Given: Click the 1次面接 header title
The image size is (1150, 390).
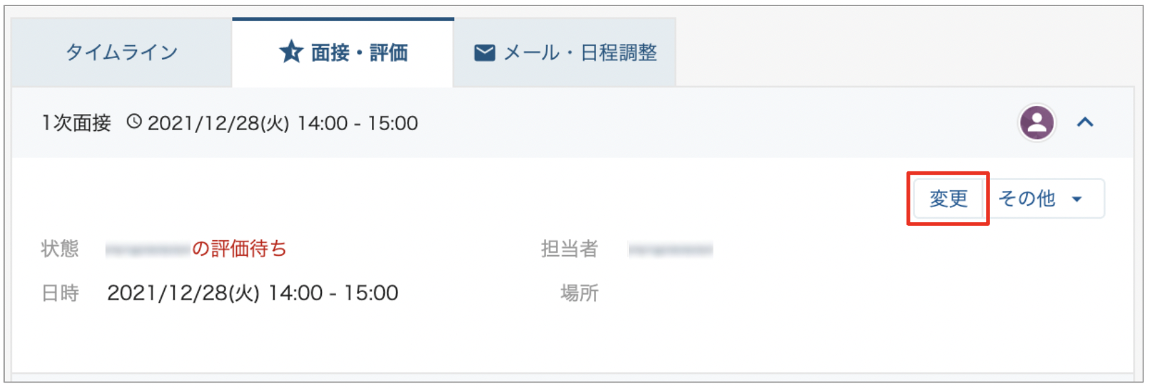Looking at the screenshot, I should [76, 123].
